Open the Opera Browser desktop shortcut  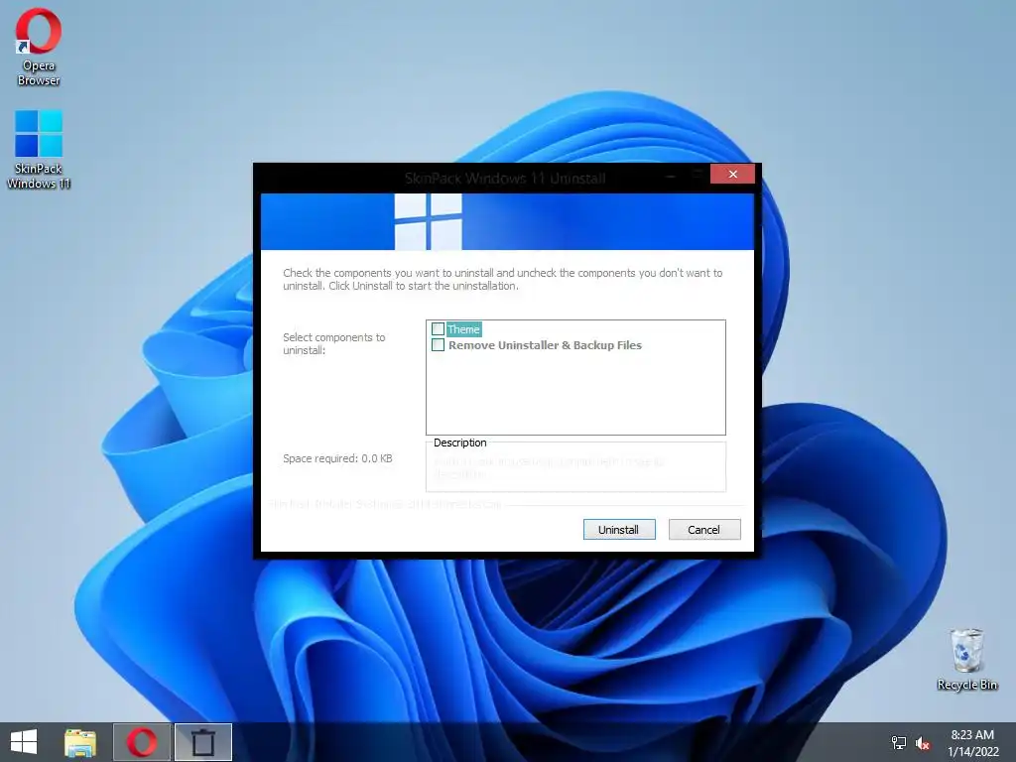(x=39, y=47)
